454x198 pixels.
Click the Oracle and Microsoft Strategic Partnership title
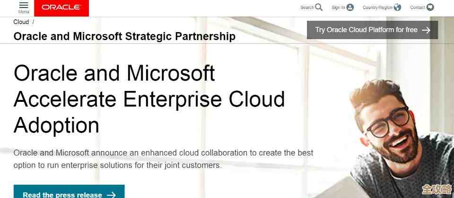click(124, 36)
